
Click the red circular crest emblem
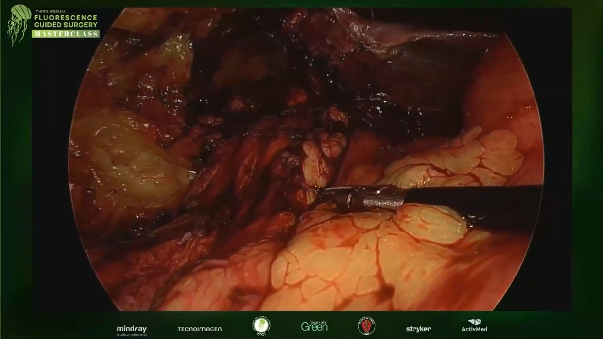[366, 325]
